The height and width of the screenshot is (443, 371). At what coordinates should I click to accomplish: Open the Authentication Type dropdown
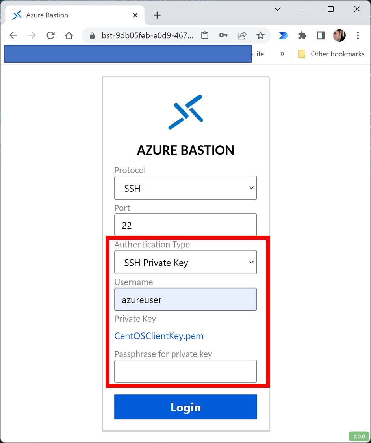click(x=185, y=262)
